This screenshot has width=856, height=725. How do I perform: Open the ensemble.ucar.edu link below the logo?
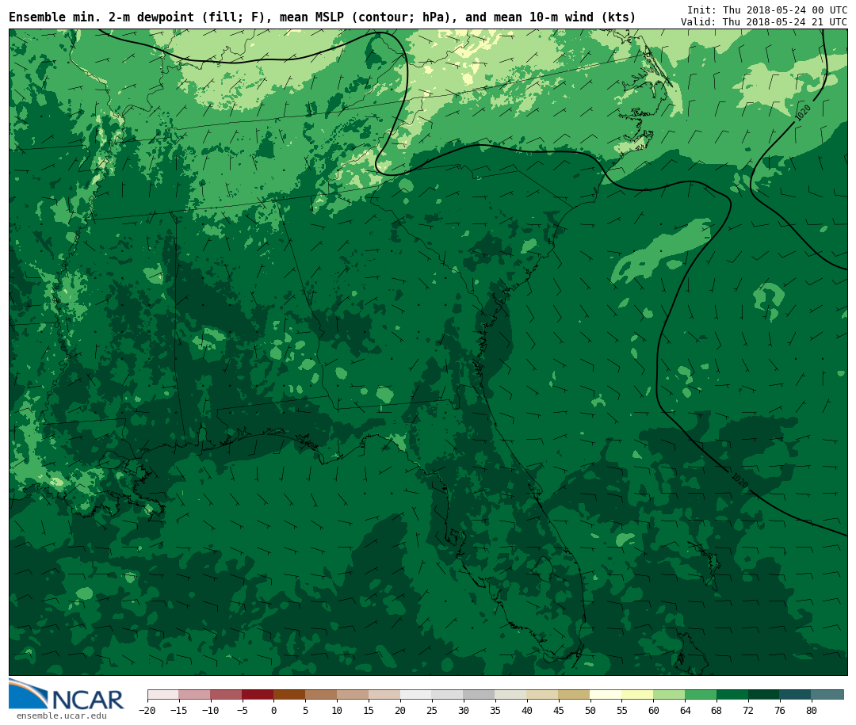point(61,716)
